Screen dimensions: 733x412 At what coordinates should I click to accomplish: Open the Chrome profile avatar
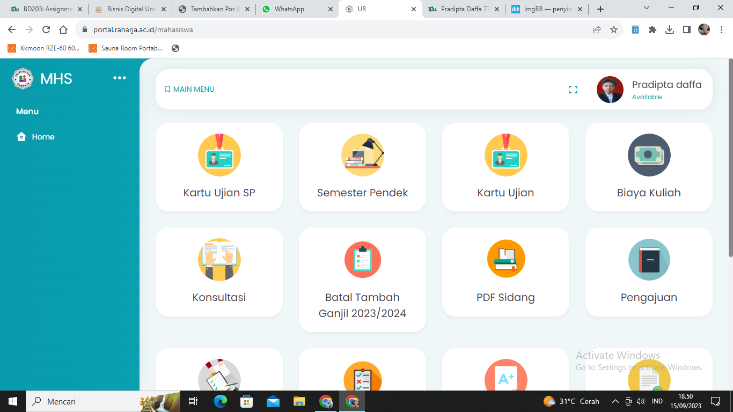point(704,30)
